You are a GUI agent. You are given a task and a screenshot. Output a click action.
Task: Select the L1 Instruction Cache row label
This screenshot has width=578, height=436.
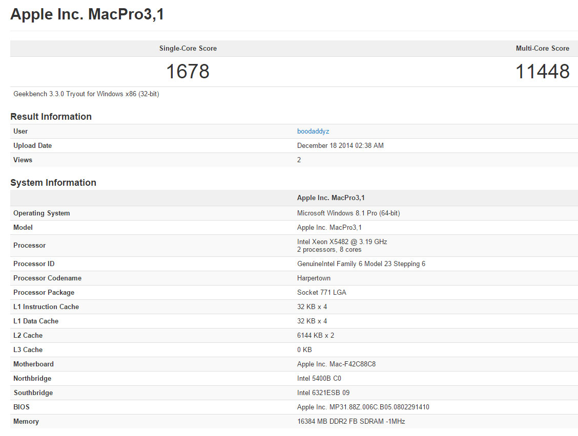(x=46, y=307)
